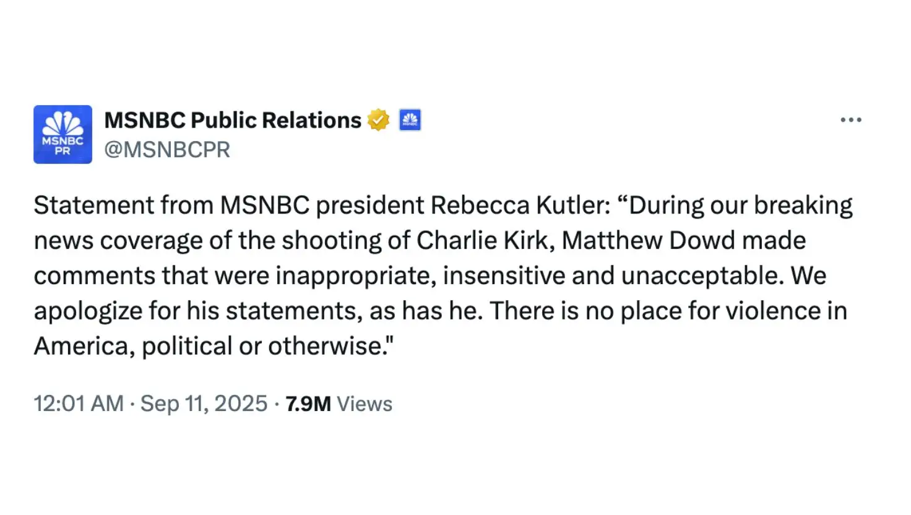Click the MSNBC PR profile avatar
911x515 pixels.
[62, 134]
